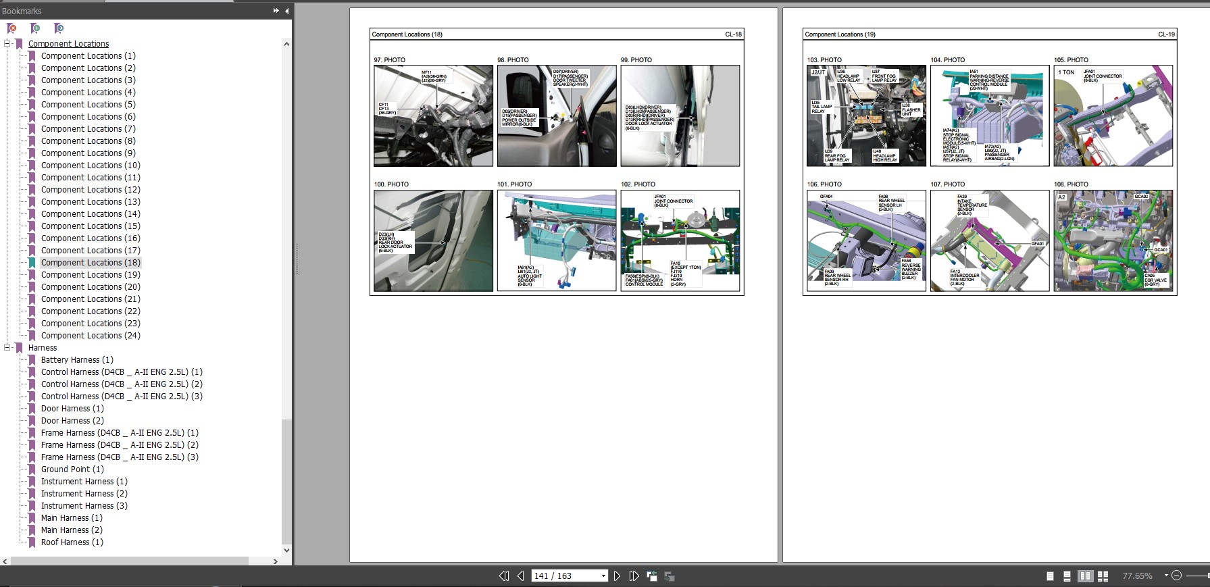Collapse the Component Locations bookmark tree

[x=8, y=44]
